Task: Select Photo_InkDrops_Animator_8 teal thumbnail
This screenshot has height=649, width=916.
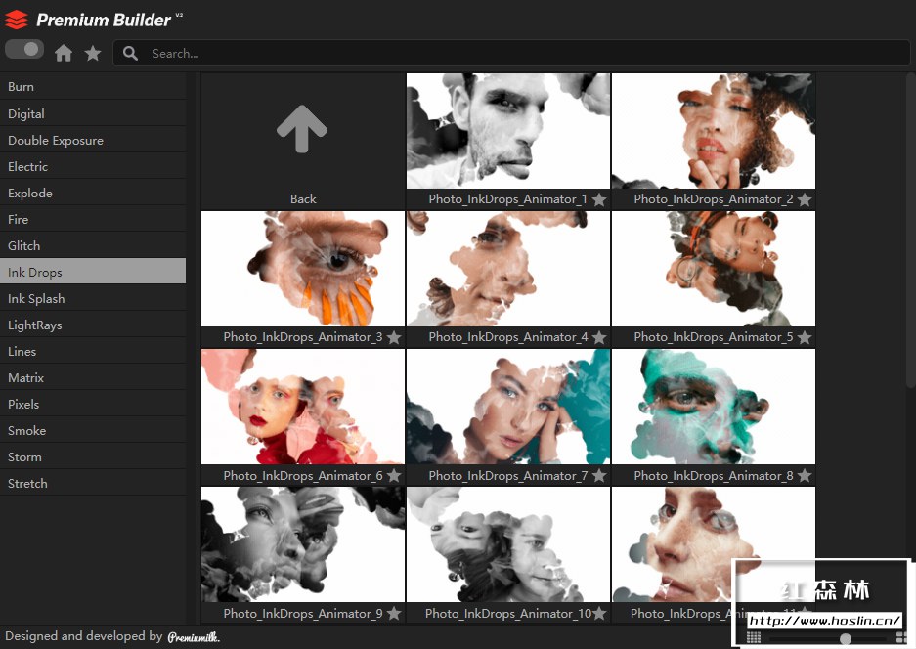Action: tap(714, 407)
